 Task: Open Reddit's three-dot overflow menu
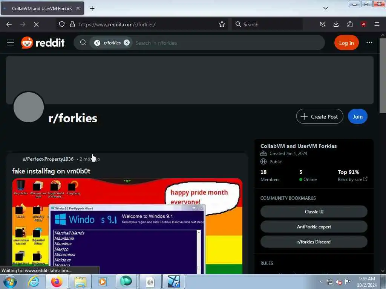click(369, 43)
